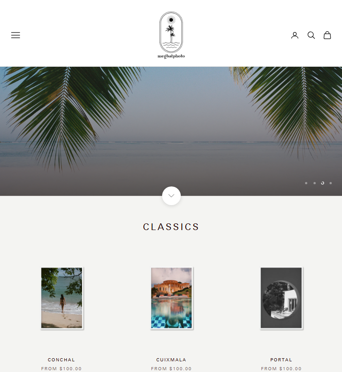Open the Cuixmala pool print thumbnail
This screenshot has width=342, height=372.
coord(171,298)
